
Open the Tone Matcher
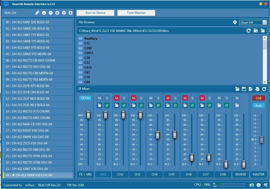click(x=136, y=13)
